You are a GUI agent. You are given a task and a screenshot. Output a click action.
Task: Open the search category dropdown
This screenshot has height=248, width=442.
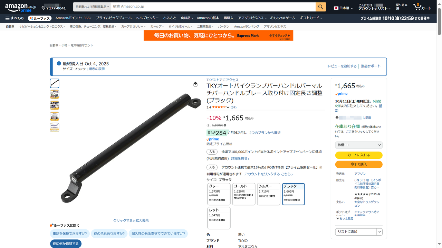(92, 7)
